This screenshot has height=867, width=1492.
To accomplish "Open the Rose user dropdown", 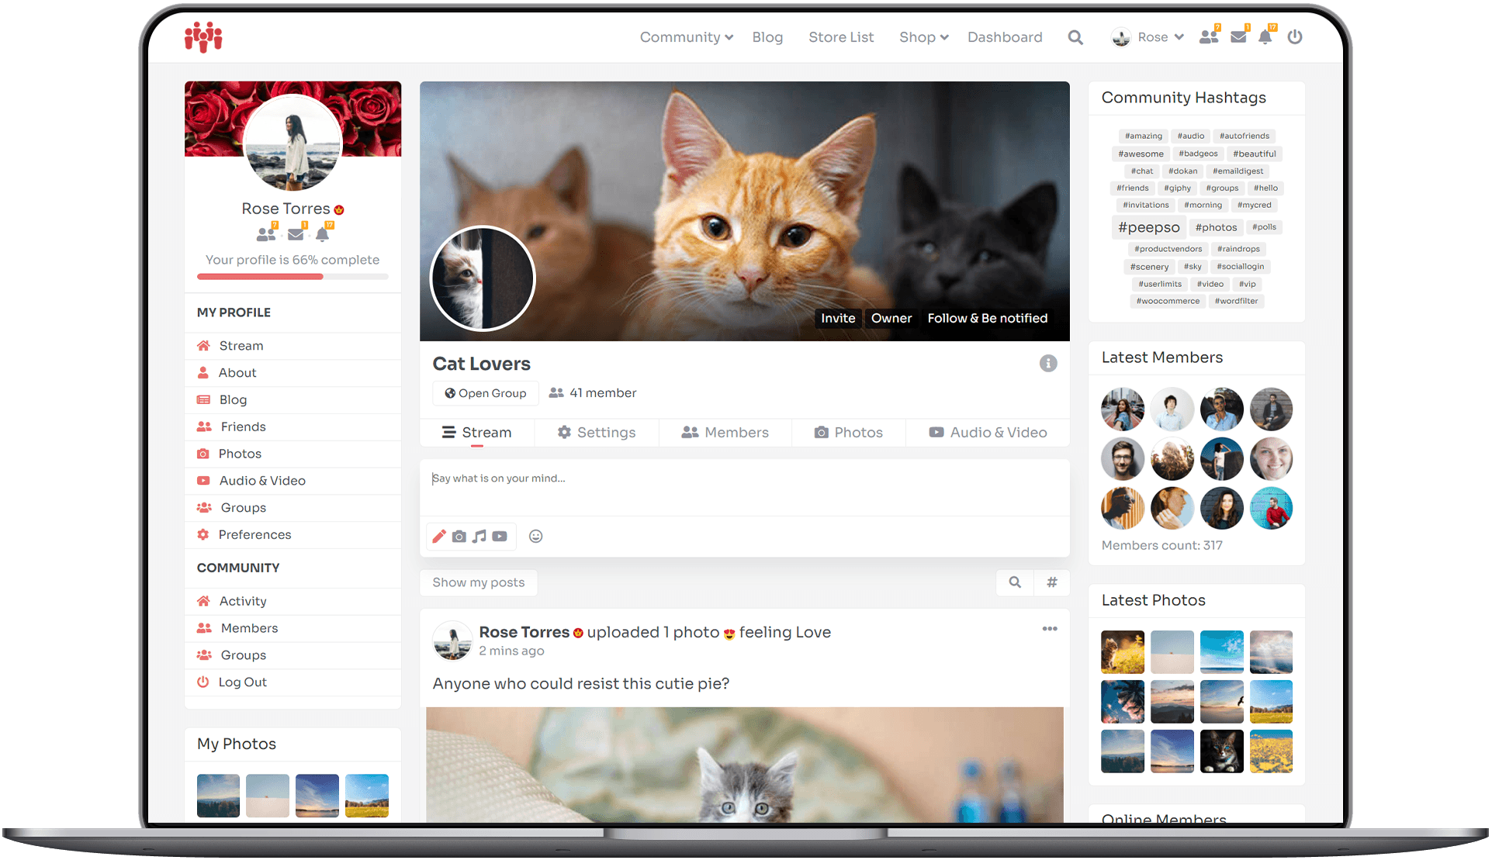I will [1148, 37].
